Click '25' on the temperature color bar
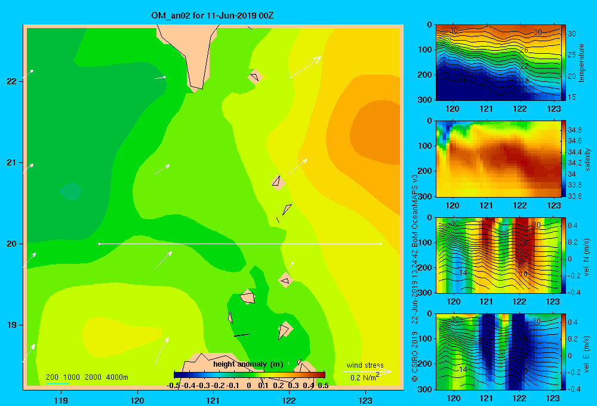The height and width of the screenshot is (406, 597). [572, 55]
